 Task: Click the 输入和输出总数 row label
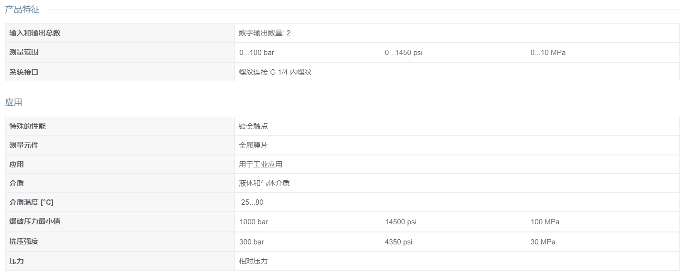tap(35, 33)
